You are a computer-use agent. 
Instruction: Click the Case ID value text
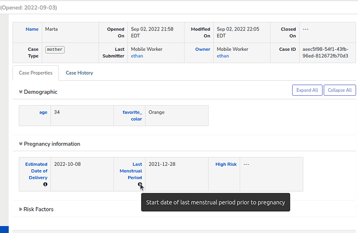(x=325, y=52)
